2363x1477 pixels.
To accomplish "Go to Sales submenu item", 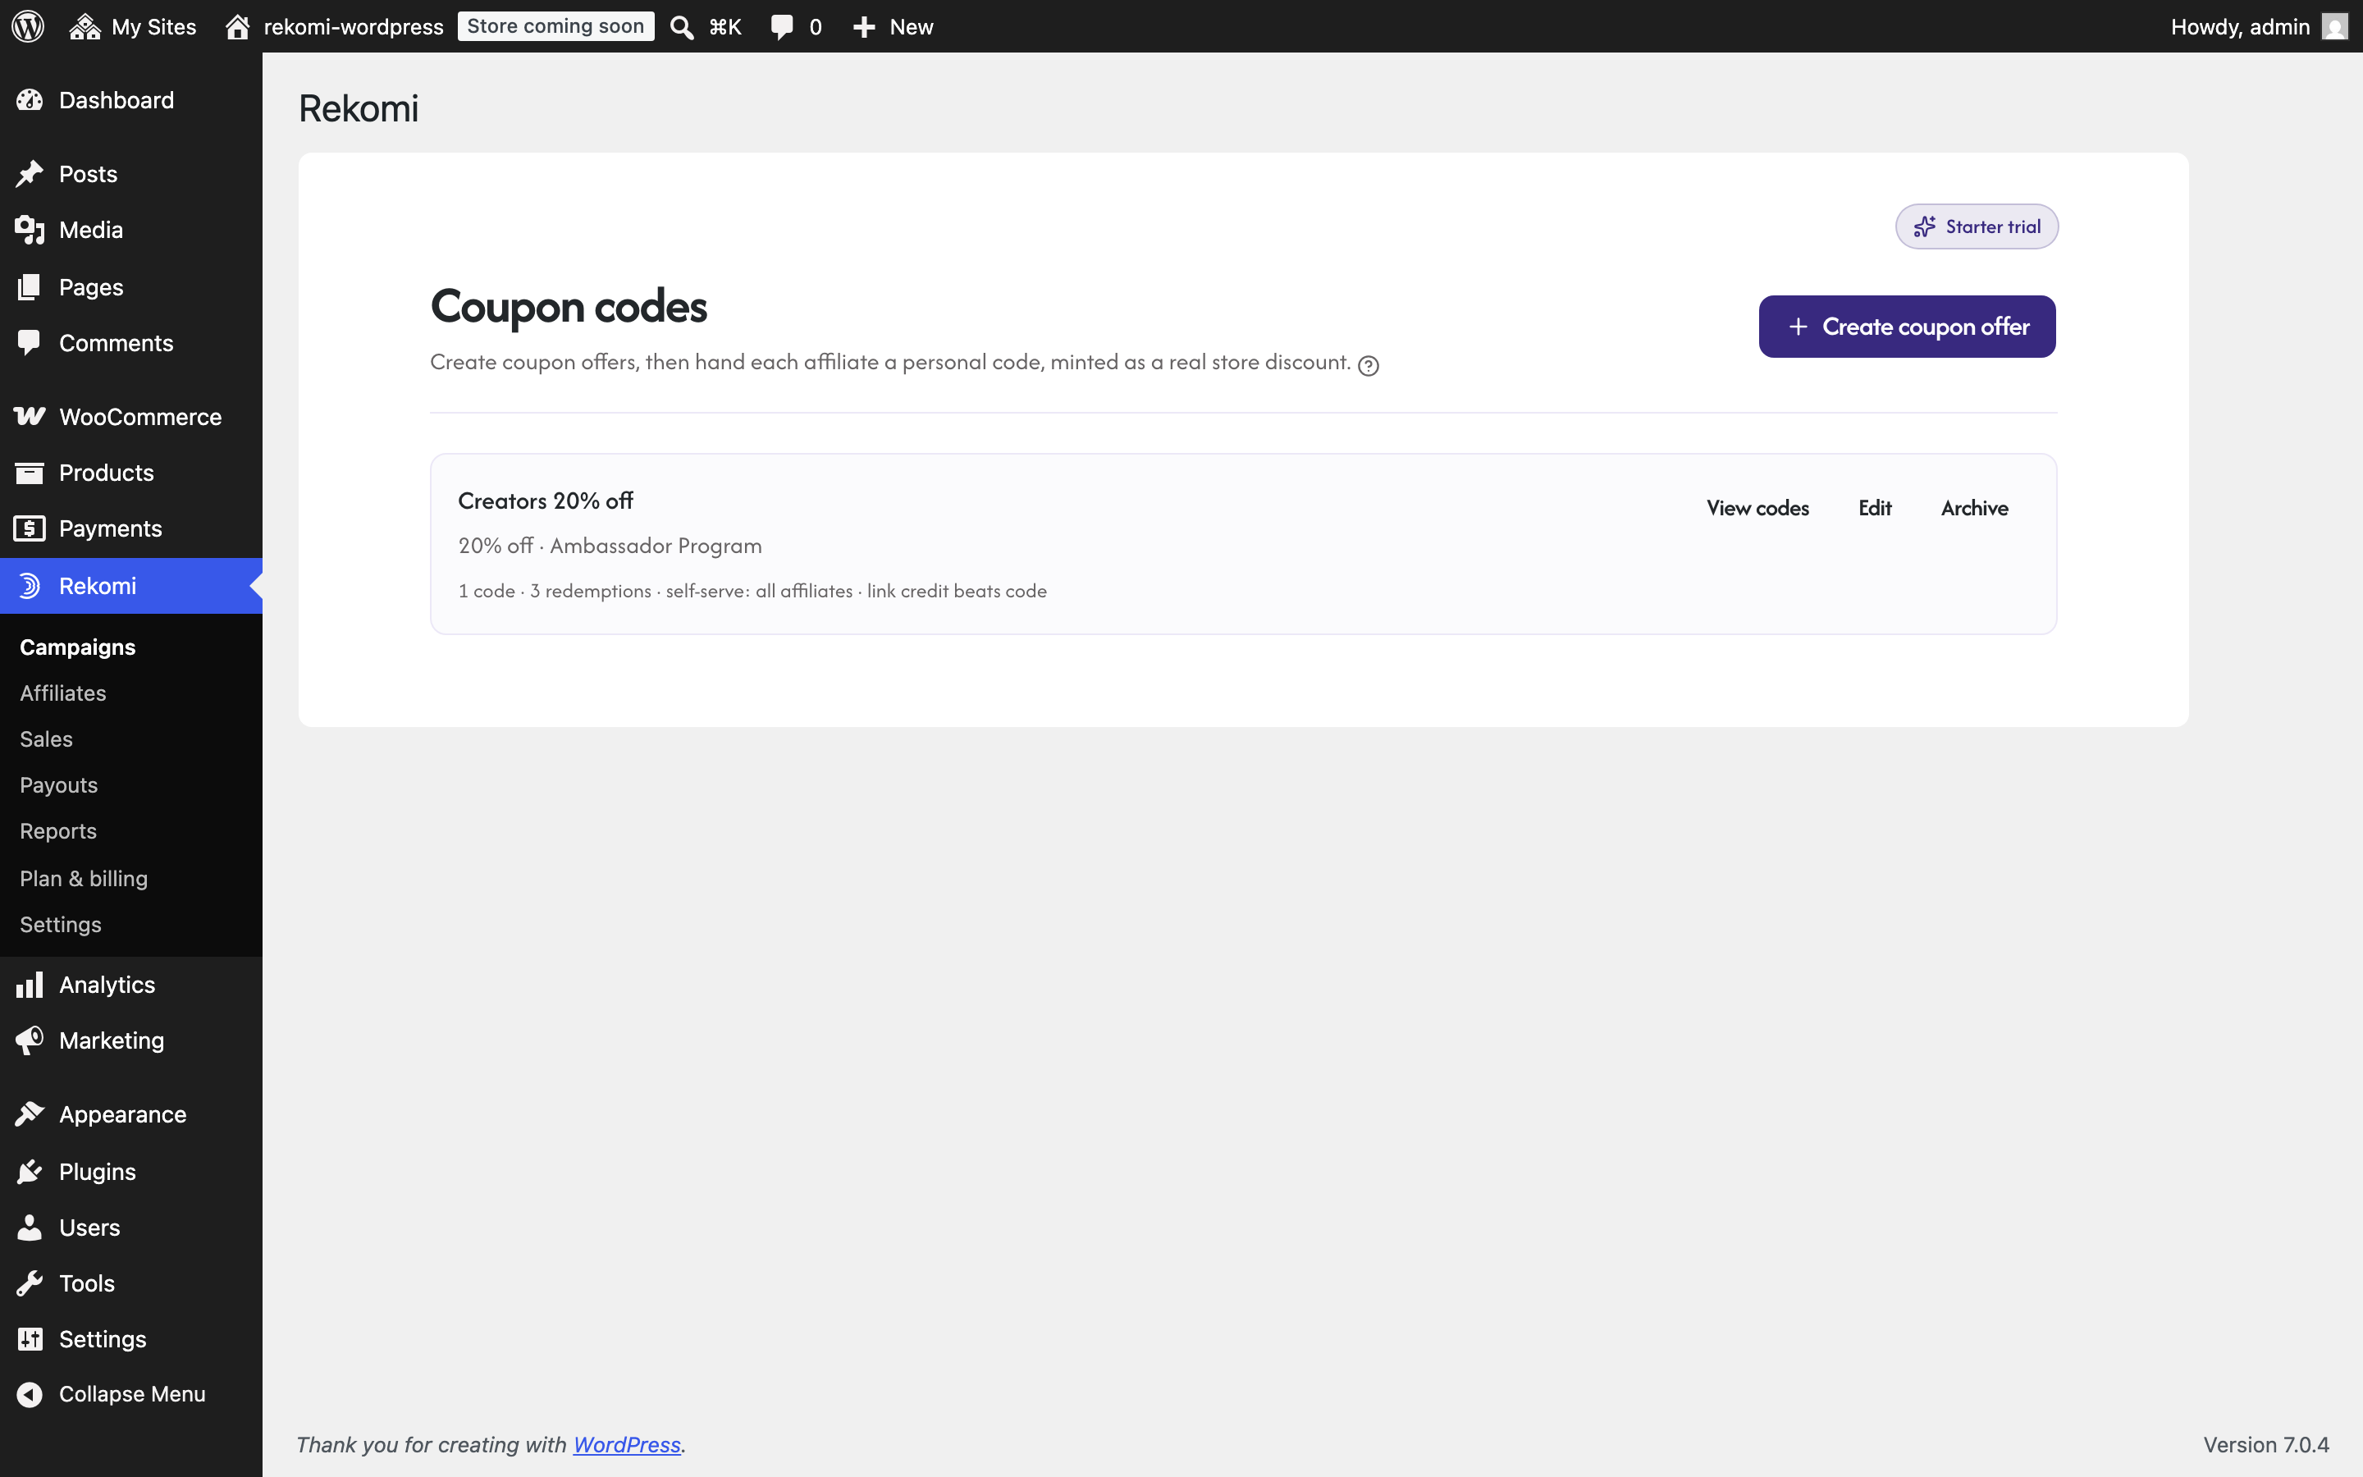I will [46, 739].
